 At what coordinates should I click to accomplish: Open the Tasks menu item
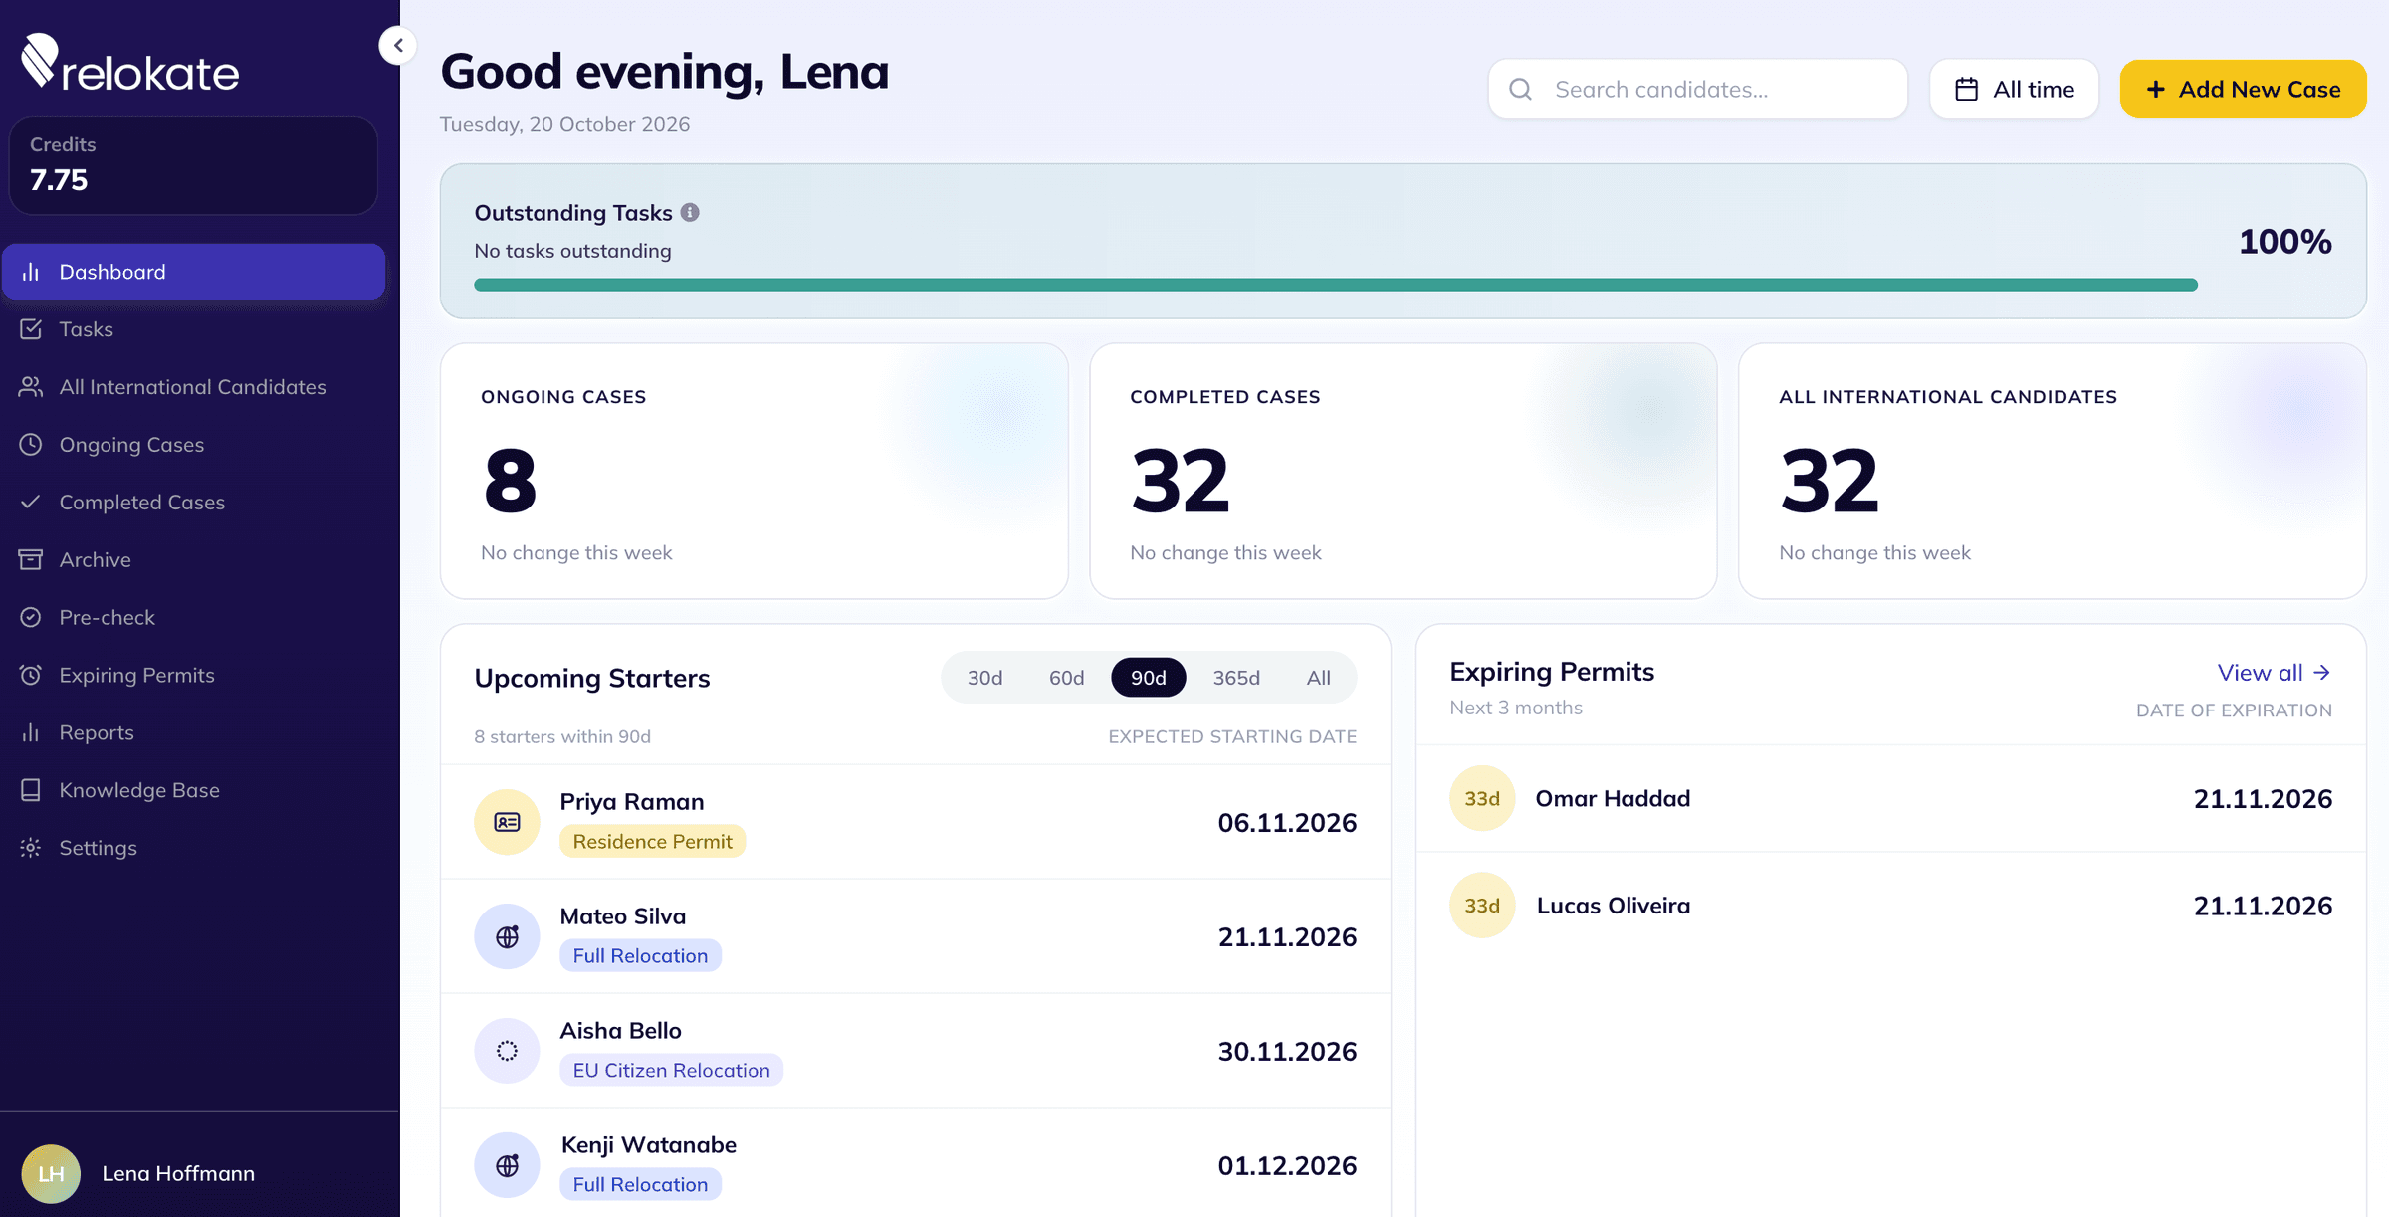coord(193,329)
